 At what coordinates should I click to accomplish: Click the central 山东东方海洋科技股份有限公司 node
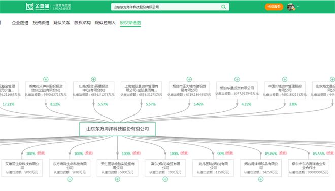point(118,129)
